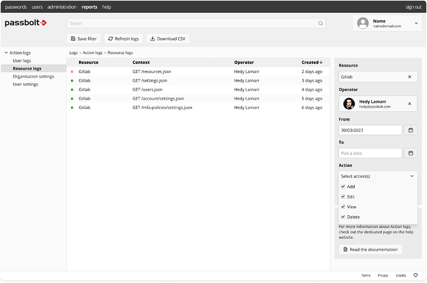Click '6 days ago' created cell
Screen dimensions: 427x283
(312, 107)
